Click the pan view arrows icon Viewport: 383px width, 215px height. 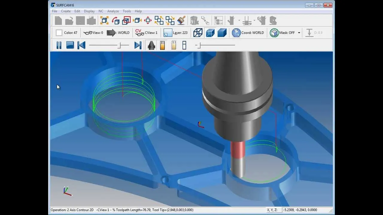(x=148, y=20)
